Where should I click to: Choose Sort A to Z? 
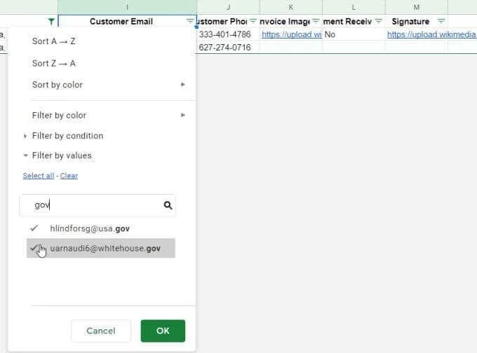(x=53, y=41)
